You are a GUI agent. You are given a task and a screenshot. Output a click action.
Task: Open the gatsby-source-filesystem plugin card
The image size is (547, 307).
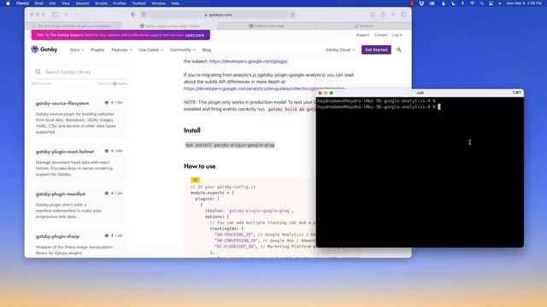tap(79, 118)
